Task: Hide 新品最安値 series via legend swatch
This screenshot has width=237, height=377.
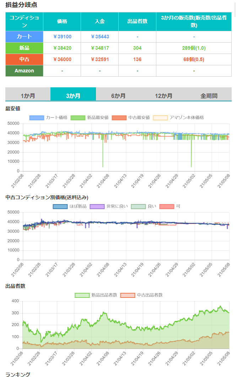Action: point(78,118)
